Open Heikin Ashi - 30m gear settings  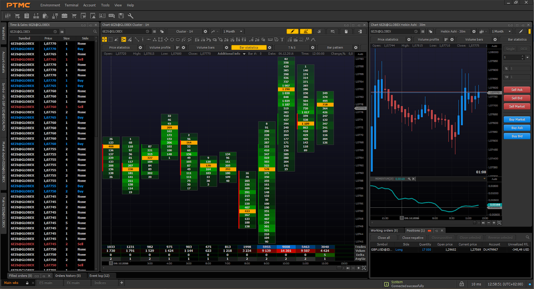click(x=474, y=31)
